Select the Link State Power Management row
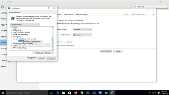Viewport: 169px width, 95px height. click(26, 39)
